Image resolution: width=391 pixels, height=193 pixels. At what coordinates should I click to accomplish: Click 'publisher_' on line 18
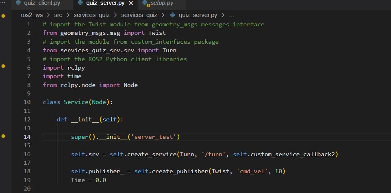coord(106,171)
